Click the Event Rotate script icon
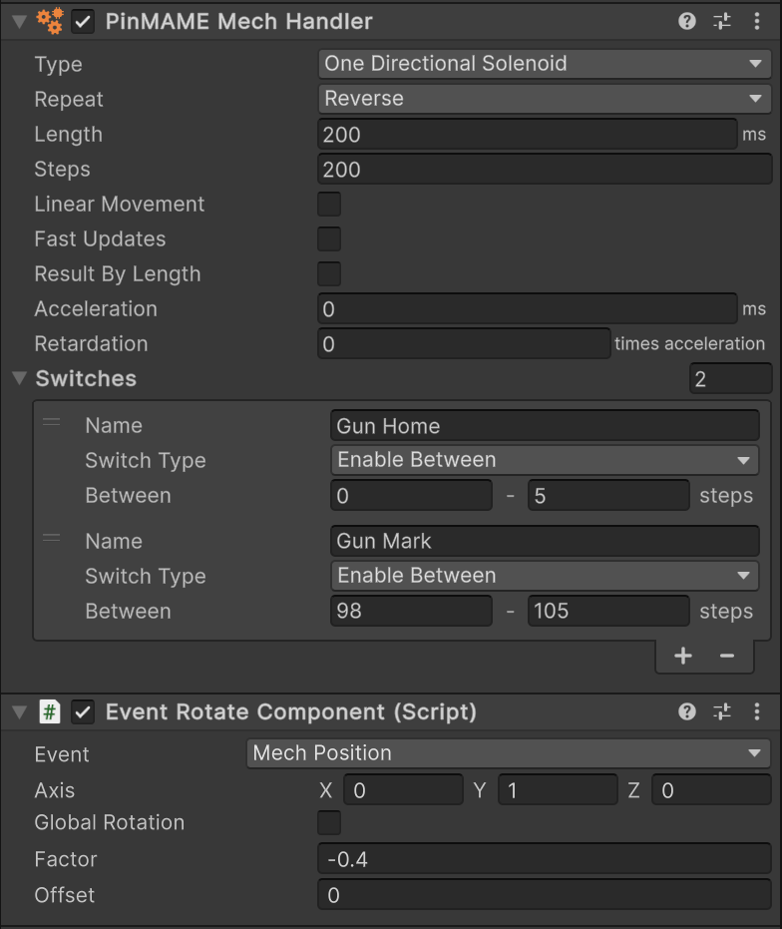This screenshot has width=782, height=929. pos(50,711)
